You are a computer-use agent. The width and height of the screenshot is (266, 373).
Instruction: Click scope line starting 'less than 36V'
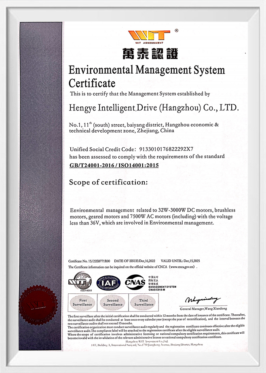pyautogui.click(x=141, y=223)
